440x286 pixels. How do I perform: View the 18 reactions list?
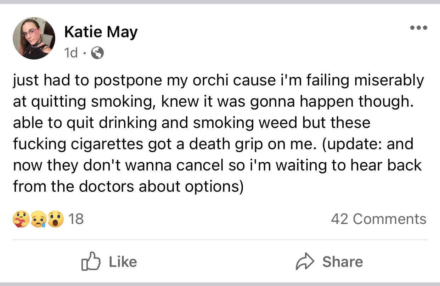tap(76, 219)
